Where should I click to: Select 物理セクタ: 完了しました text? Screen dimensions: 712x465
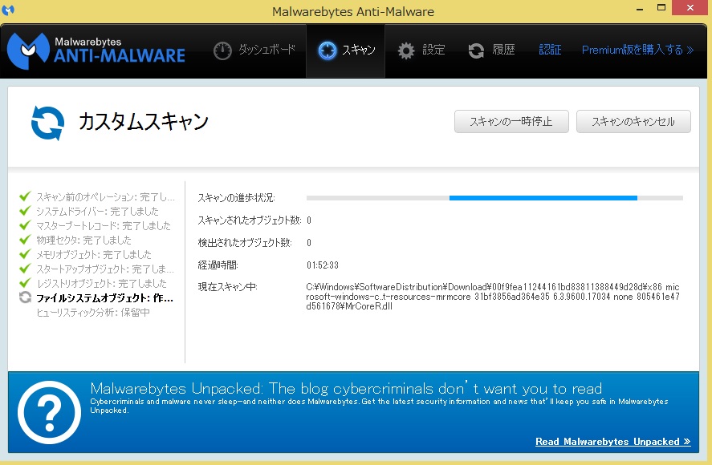pyautogui.click(x=84, y=240)
